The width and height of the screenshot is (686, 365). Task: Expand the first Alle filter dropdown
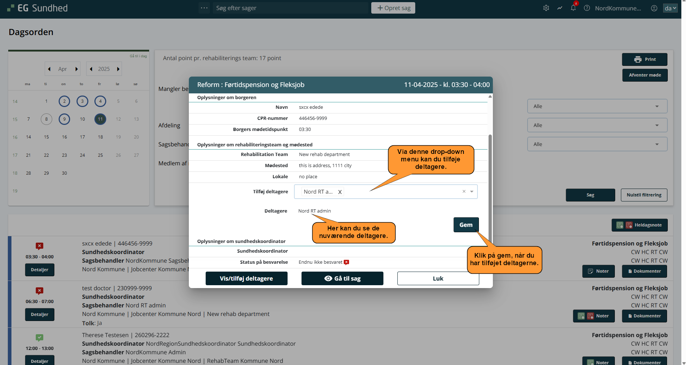pyautogui.click(x=597, y=106)
